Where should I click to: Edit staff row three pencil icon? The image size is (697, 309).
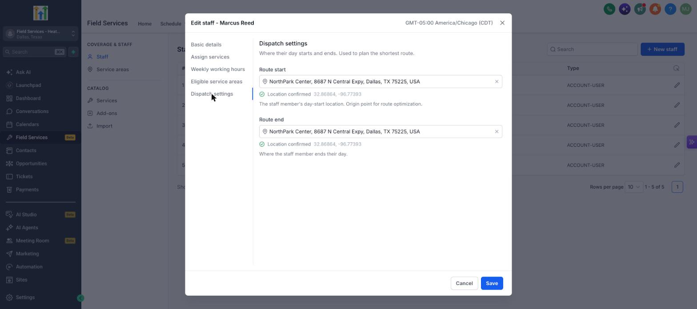[x=677, y=125]
